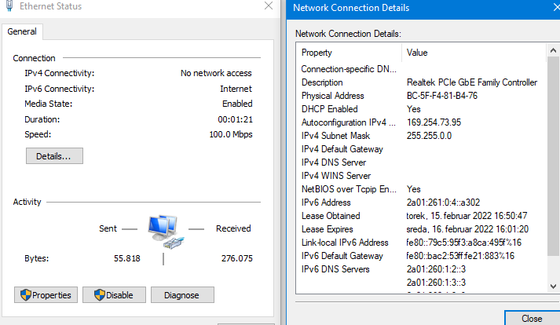Run Diagnose on the Ethernet connection

182,295
